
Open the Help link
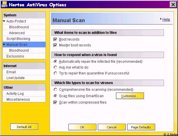pyautogui.click(x=166, y=19)
